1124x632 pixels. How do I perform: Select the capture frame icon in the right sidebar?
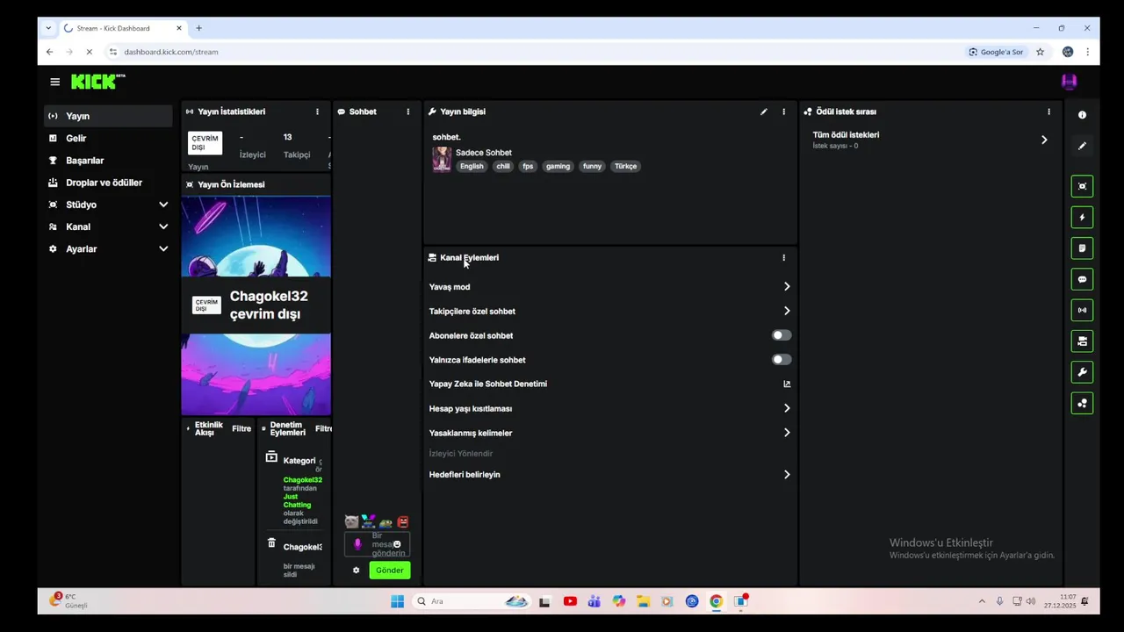(x=1082, y=186)
